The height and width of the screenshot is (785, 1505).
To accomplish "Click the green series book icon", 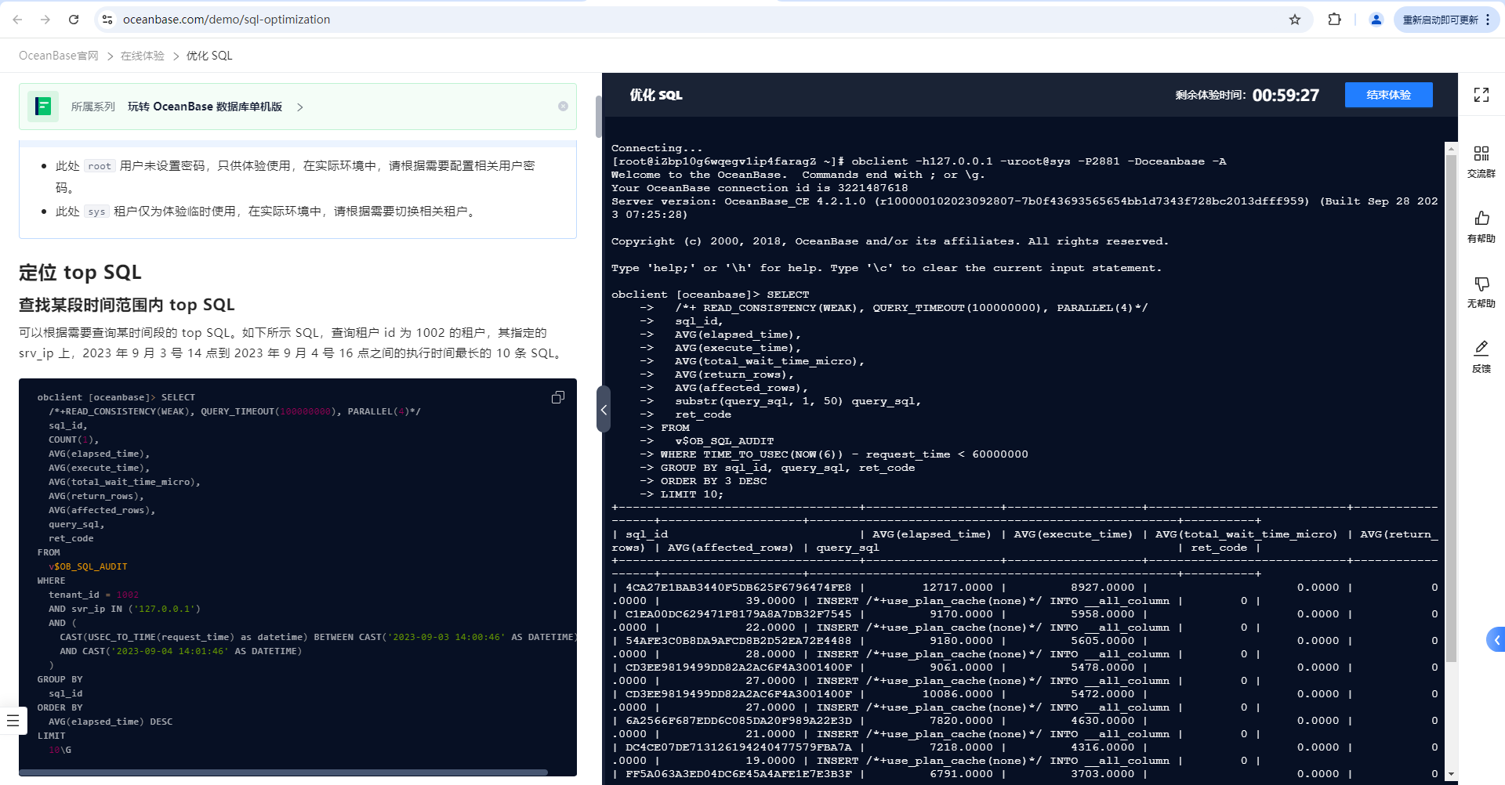I will coord(43,107).
